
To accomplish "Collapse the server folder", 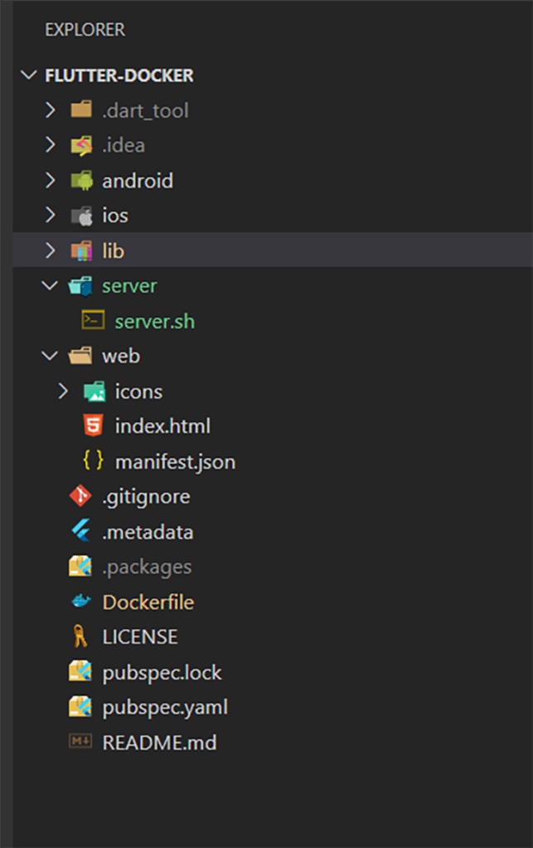I will coord(50,285).
